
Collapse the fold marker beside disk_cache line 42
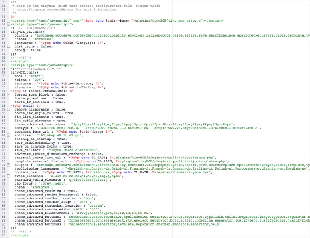pos(9,46)
